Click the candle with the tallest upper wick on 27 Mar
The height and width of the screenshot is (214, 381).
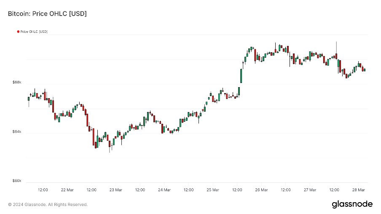tap(336, 56)
